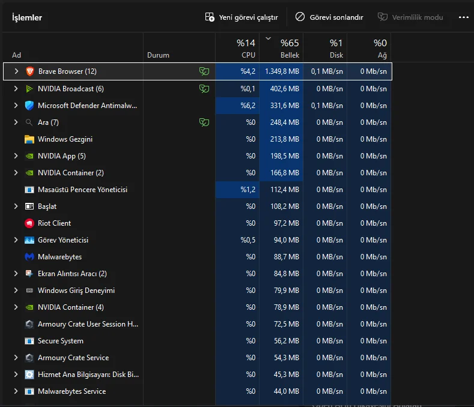Screen dimensions: 474x407
Task: Click the Armoury Crate User Session icon
Action: coord(29,324)
